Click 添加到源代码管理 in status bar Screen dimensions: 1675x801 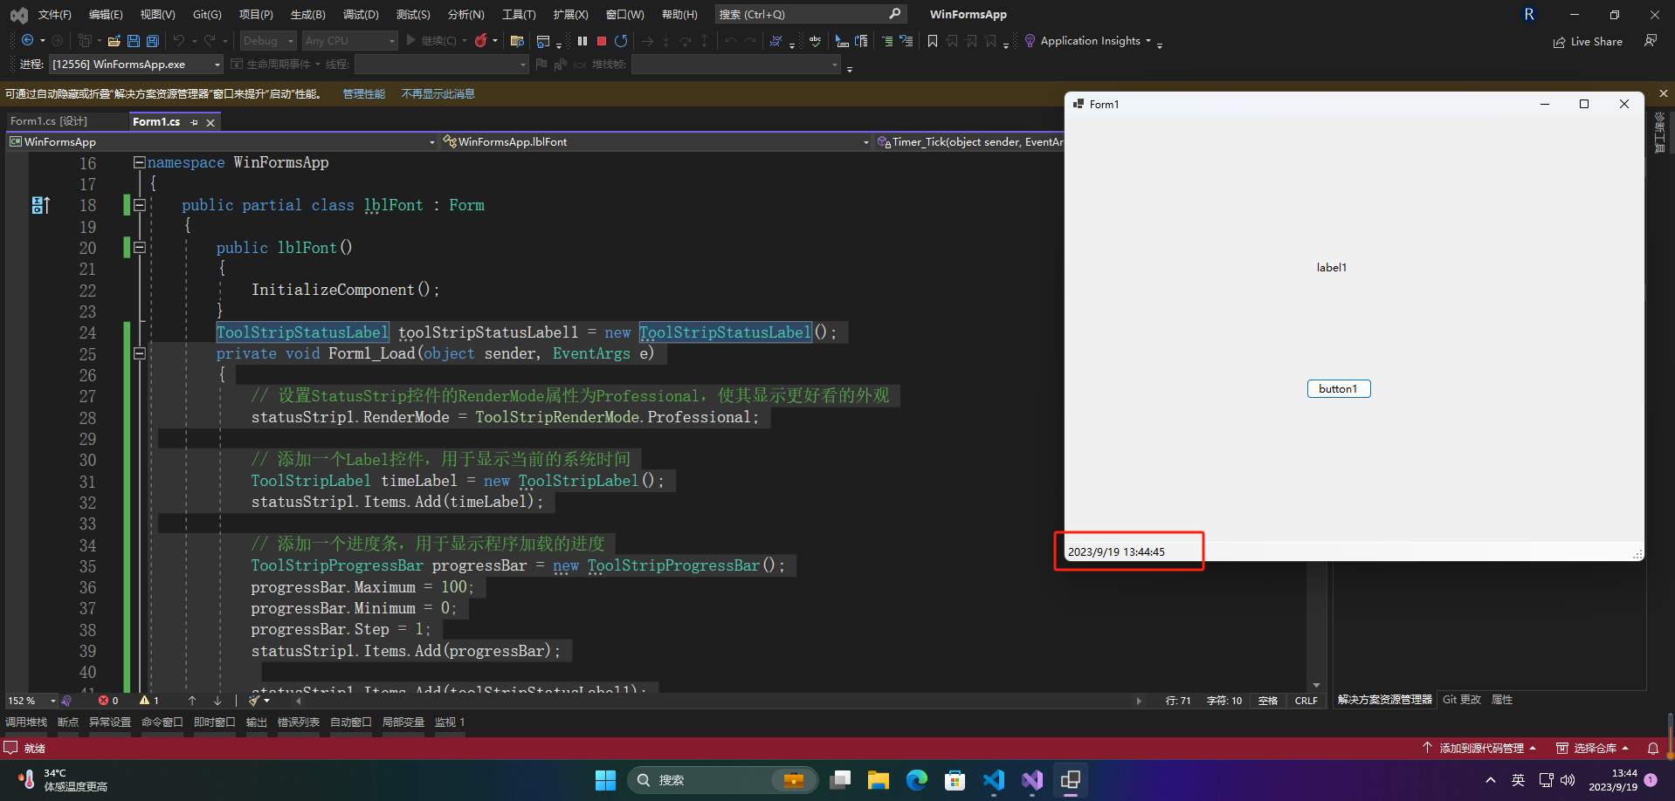(1478, 749)
